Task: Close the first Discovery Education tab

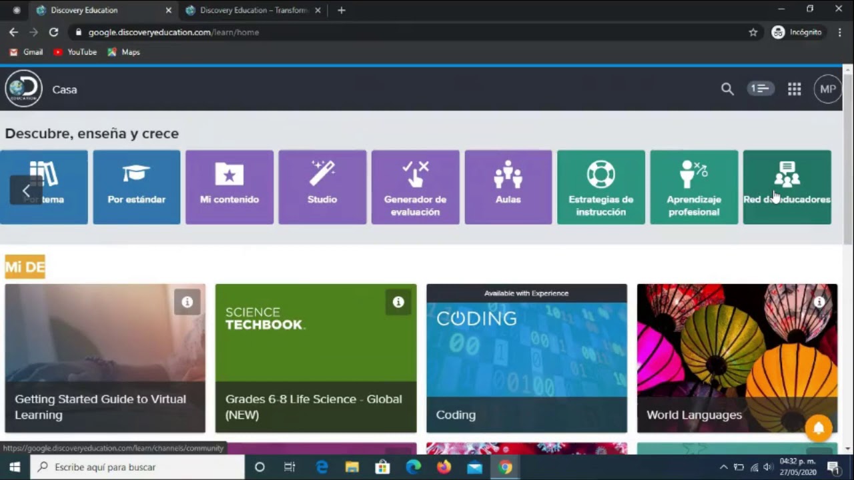Action: point(168,10)
